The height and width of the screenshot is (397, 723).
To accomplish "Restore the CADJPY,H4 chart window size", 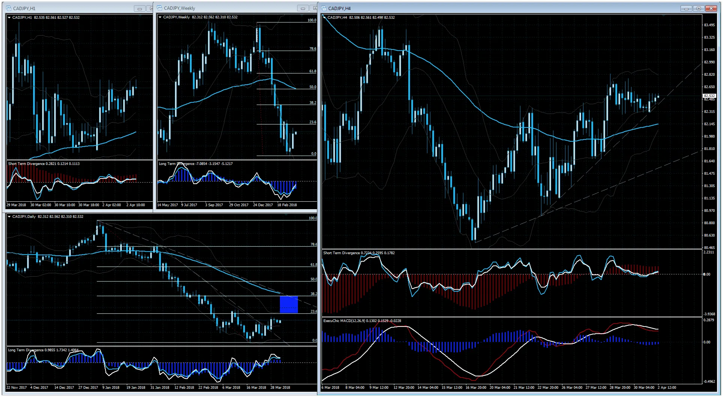I will pos(698,9).
